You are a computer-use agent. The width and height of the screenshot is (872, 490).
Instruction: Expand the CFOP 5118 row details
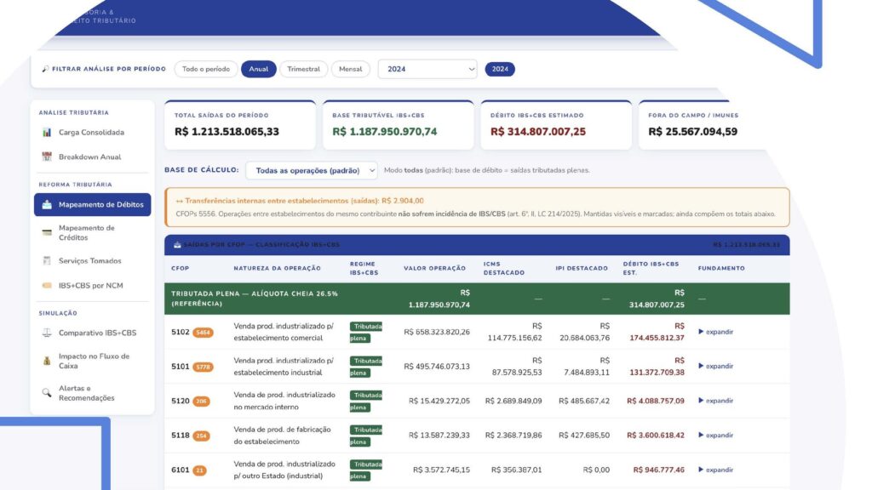[715, 435]
